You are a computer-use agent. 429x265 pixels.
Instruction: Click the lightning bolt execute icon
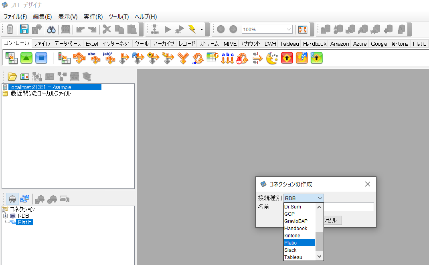192,29
